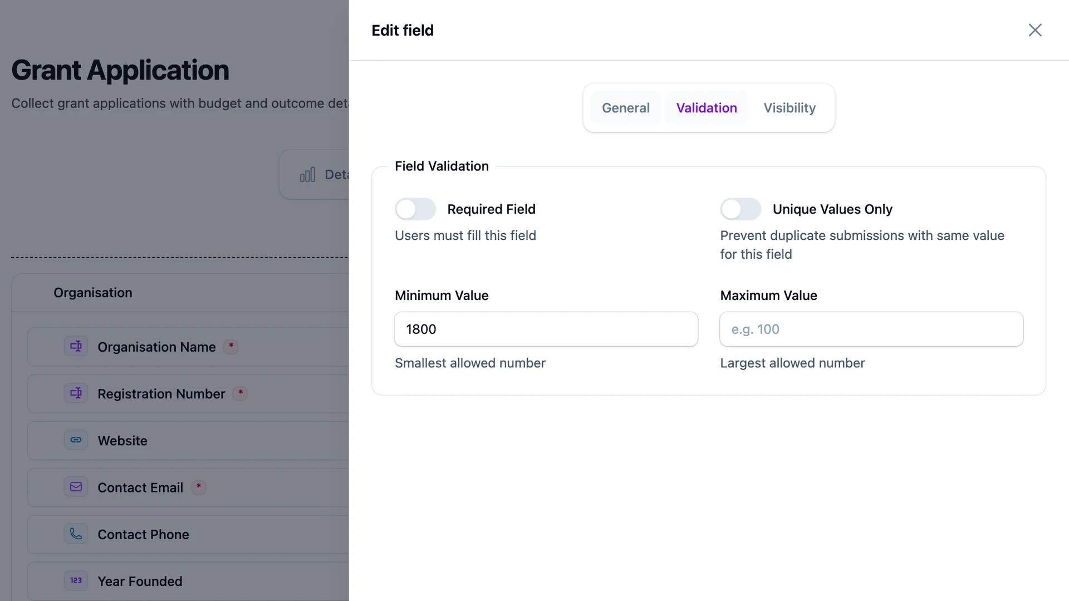The image size is (1069, 601).
Task: Select the Year Founded field row
Action: coord(188,581)
